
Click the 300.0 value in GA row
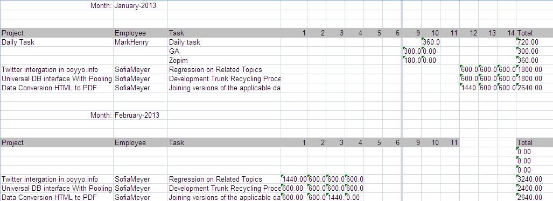click(411, 52)
